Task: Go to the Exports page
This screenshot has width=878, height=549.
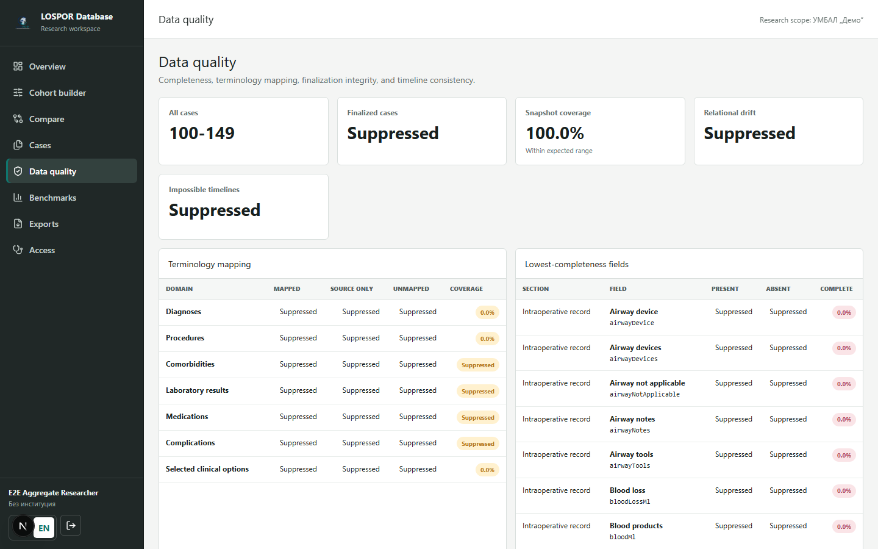Action: coord(71,224)
